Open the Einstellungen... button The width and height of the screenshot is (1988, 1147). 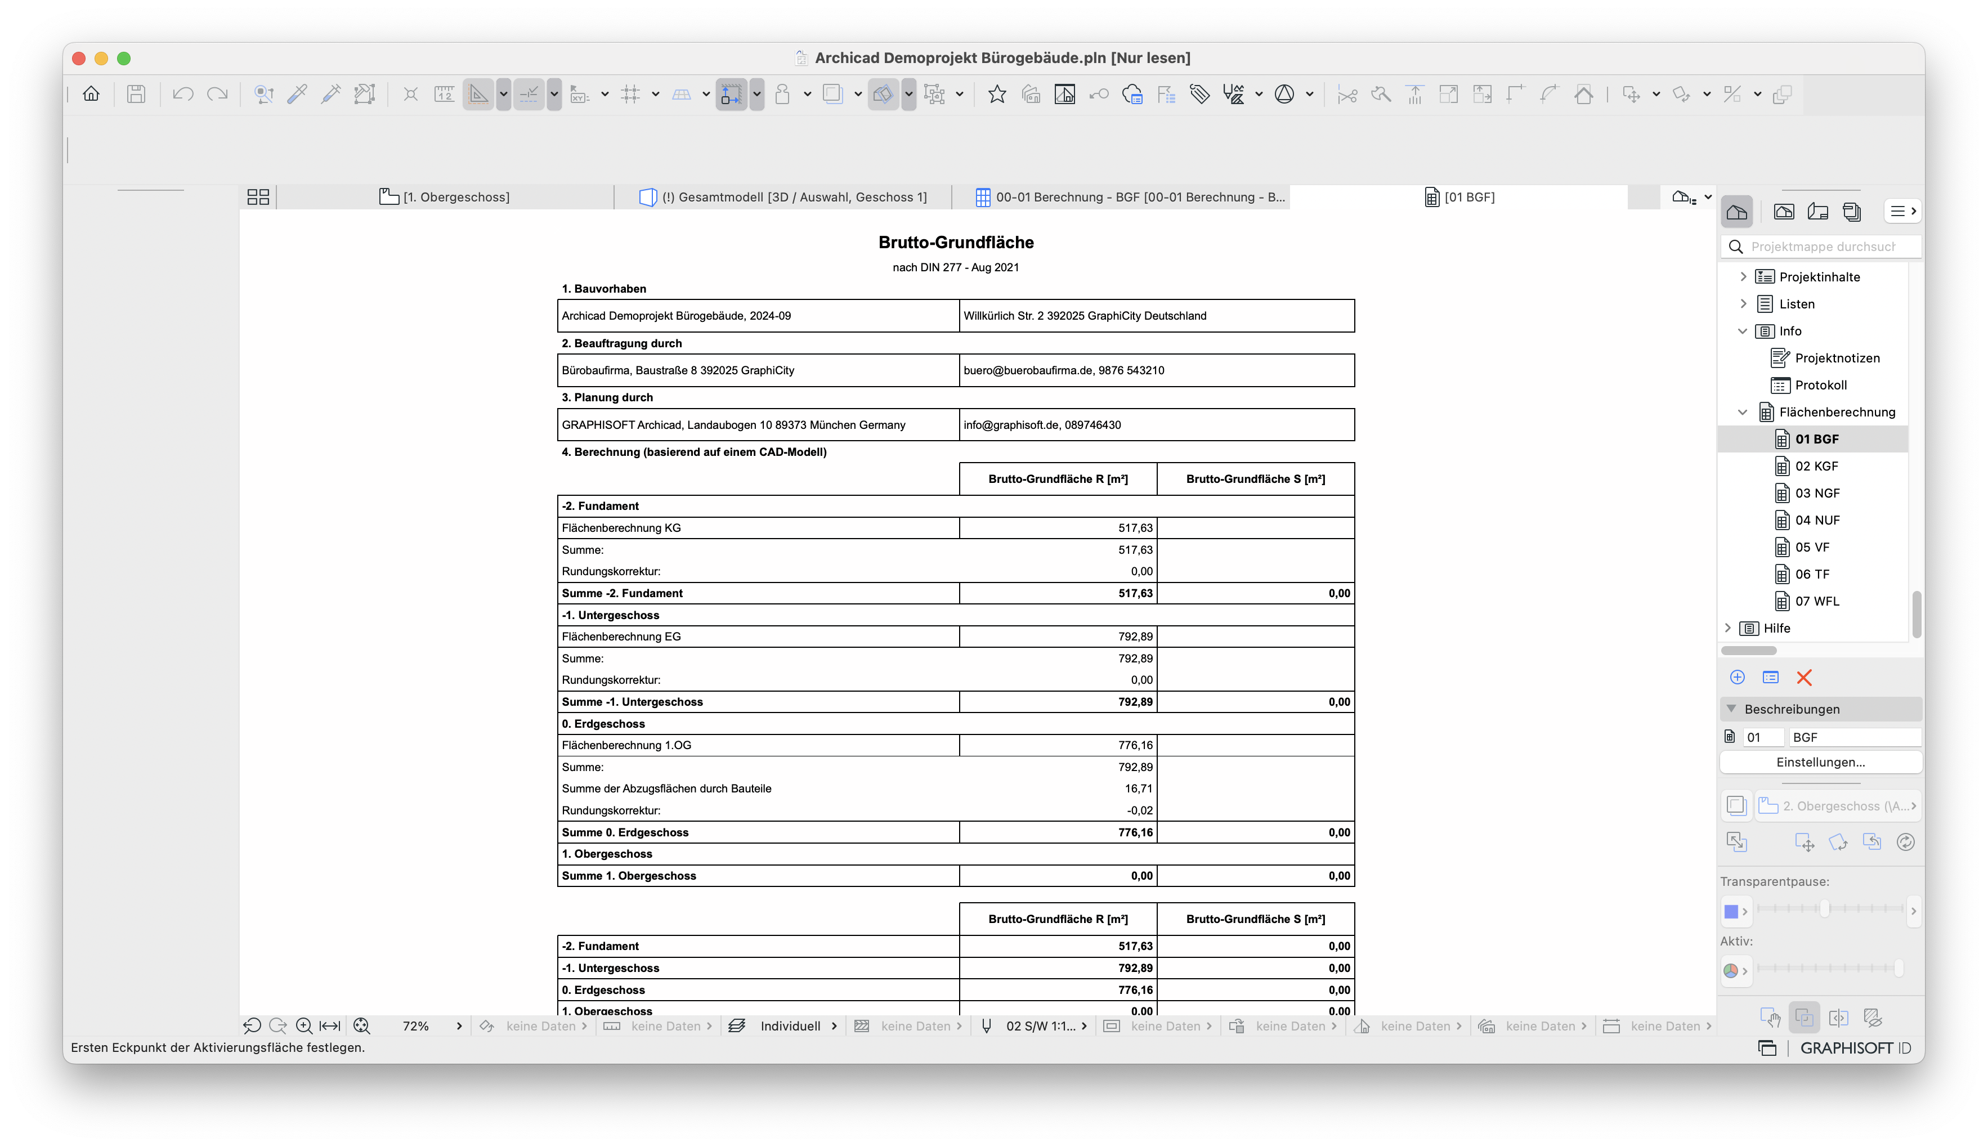point(1820,762)
